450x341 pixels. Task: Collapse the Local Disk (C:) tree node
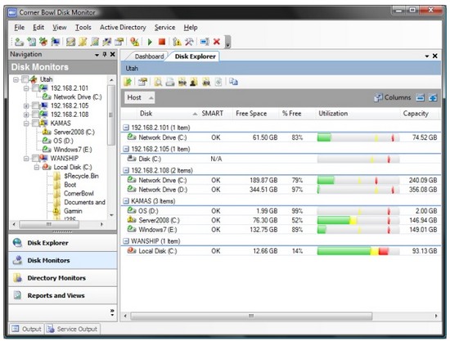[x=37, y=167]
